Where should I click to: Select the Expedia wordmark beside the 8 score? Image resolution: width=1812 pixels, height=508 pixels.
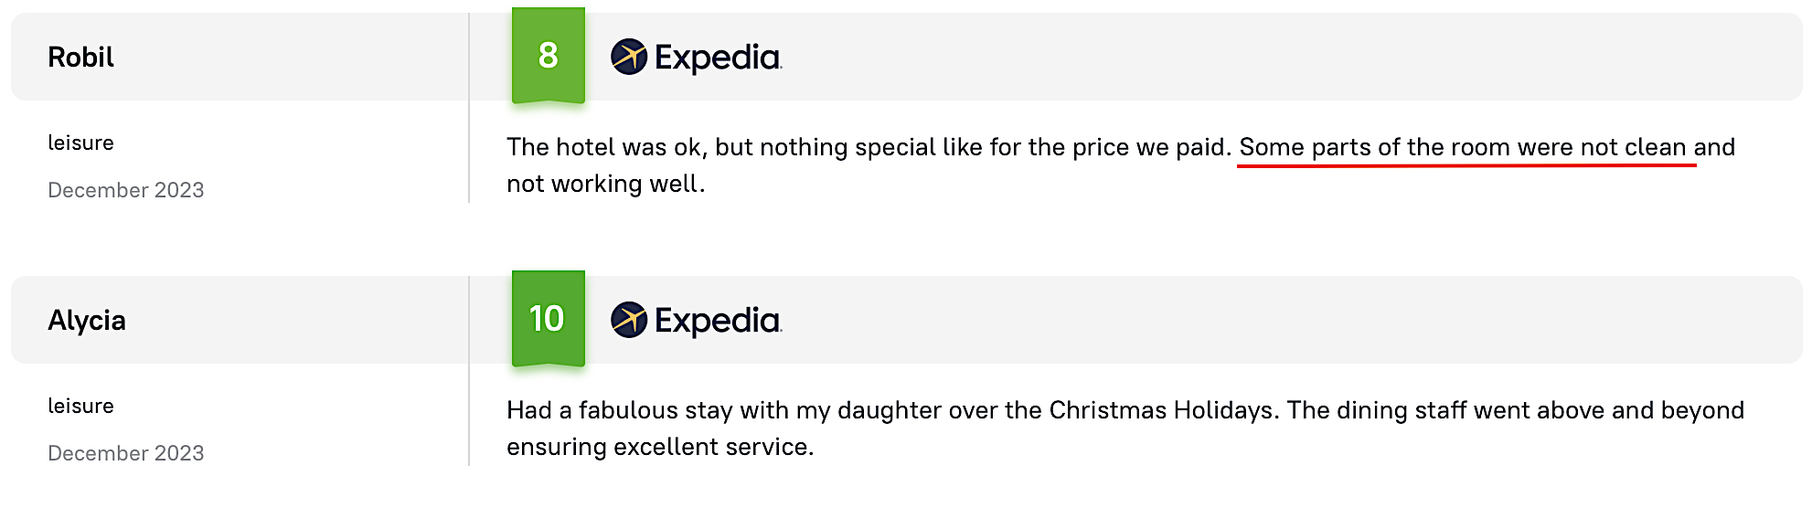pos(718,58)
